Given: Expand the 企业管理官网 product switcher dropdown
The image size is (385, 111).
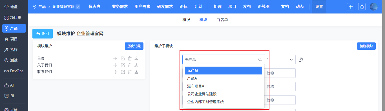Looking at the screenshot, I should click(x=78, y=7).
